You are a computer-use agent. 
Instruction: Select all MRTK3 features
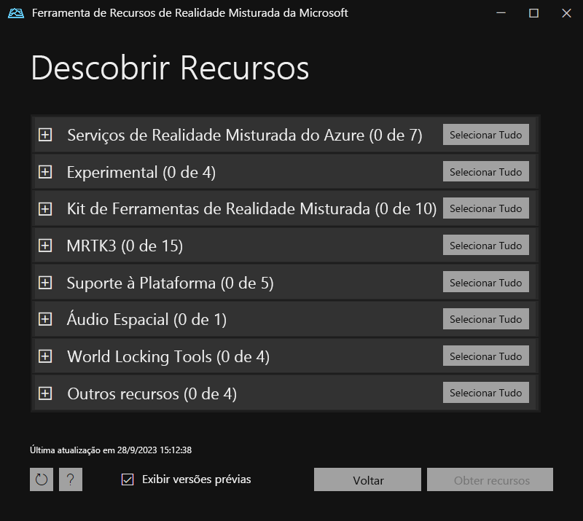(x=485, y=245)
